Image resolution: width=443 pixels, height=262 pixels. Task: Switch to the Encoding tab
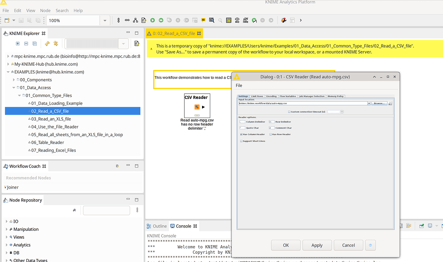pos(270,96)
